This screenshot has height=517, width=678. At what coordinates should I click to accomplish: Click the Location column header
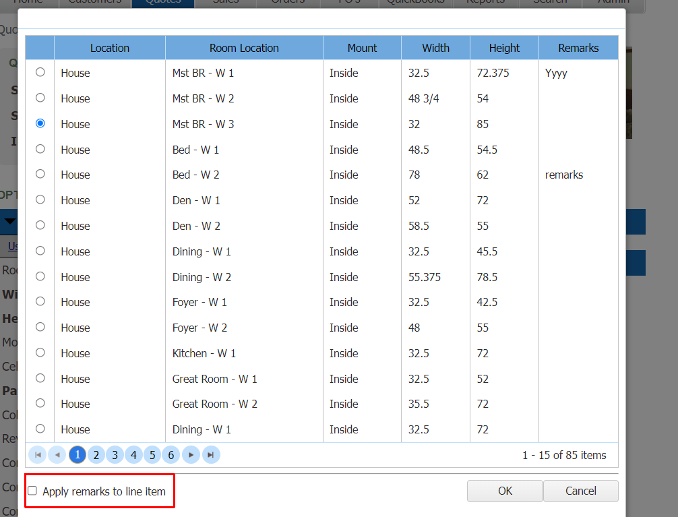[110, 48]
